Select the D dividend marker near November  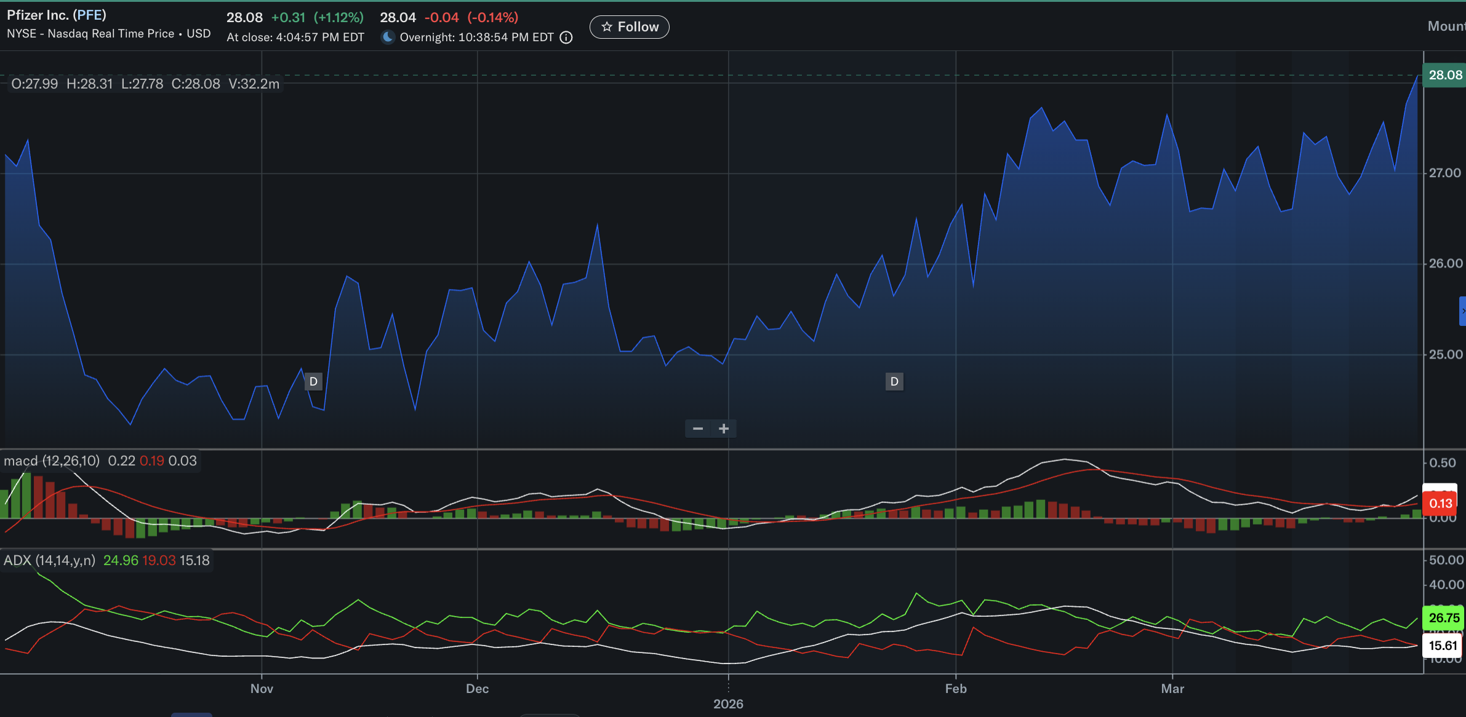[313, 381]
